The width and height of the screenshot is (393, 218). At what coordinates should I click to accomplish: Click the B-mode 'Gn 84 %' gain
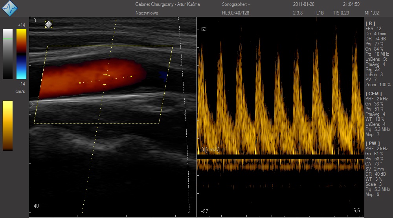click(374, 49)
